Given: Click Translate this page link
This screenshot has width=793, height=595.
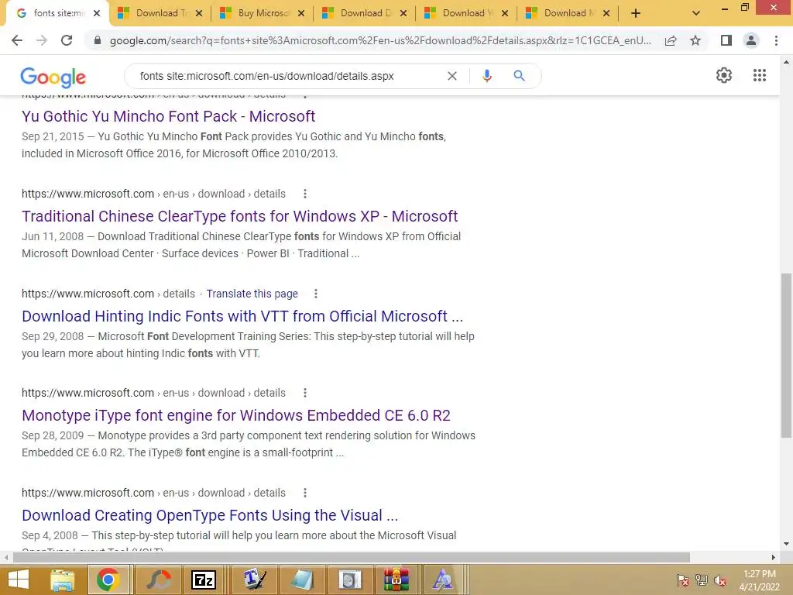Looking at the screenshot, I should (252, 294).
